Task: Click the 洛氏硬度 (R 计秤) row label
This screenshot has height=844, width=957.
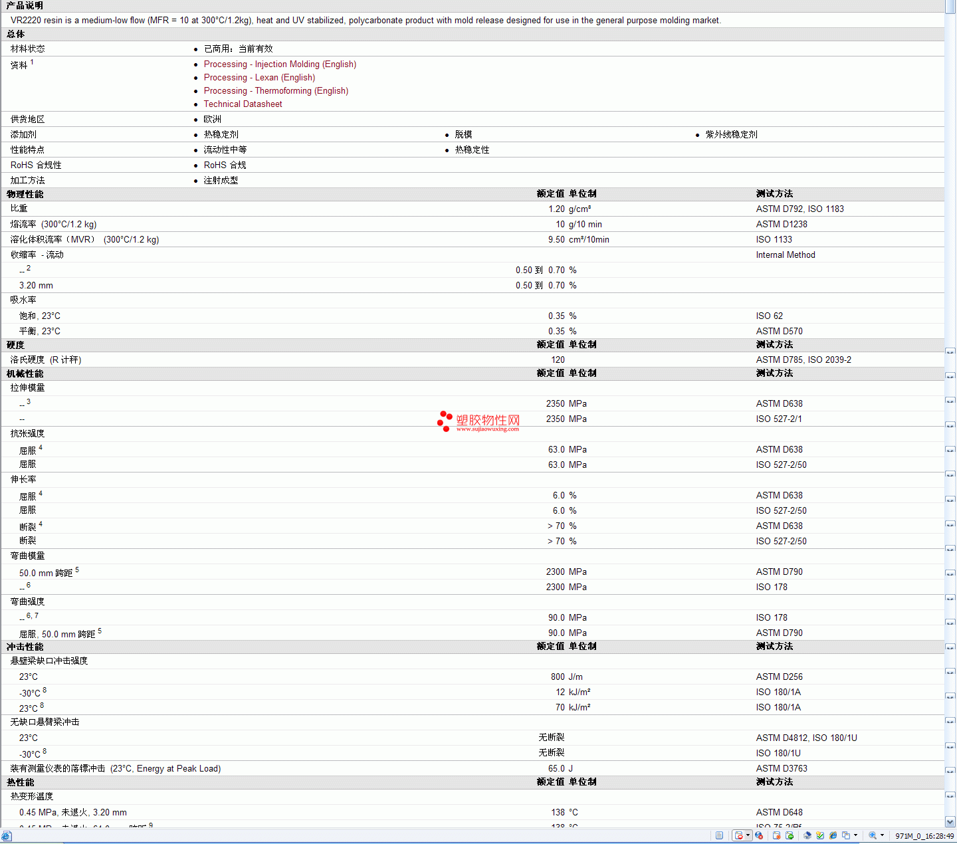Action: [x=46, y=360]
